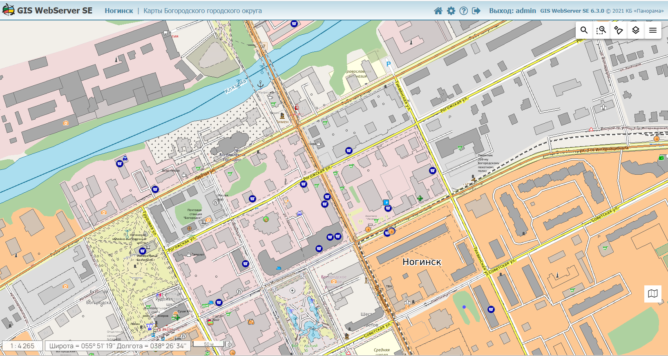Select the object selection tool

(x=619, y=30)
